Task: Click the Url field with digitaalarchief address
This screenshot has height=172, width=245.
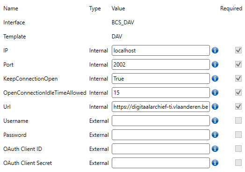Action: pos(161,107)
